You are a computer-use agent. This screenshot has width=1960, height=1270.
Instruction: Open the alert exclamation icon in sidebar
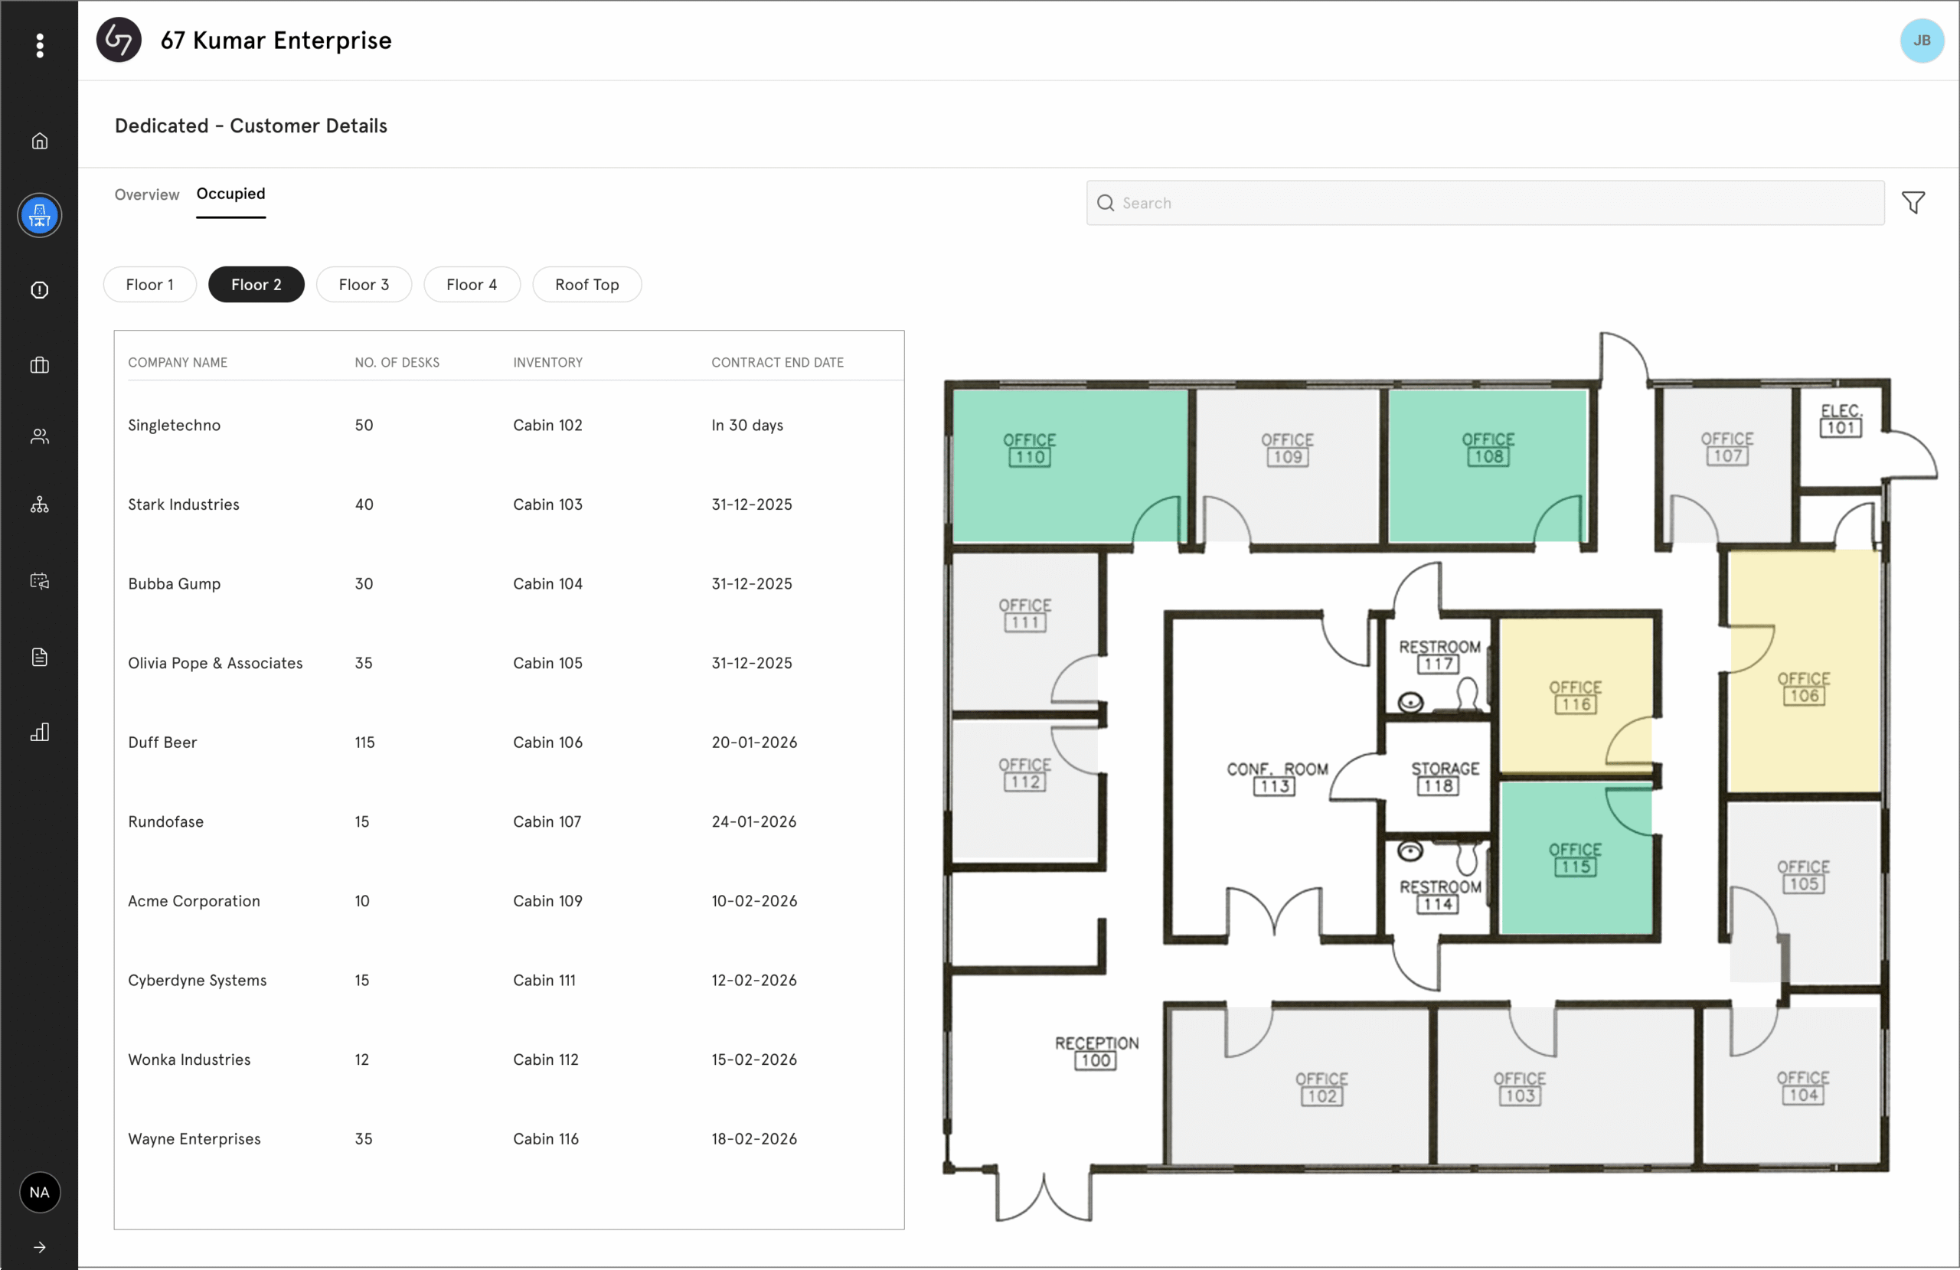click(40, 290)
